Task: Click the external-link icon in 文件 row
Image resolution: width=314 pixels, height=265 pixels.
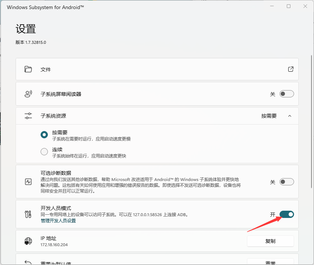Action: (290, 69)
